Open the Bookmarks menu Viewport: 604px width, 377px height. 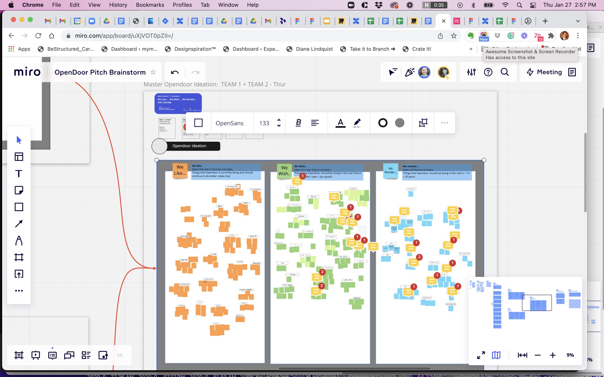pyautogui.click(x=150, y=5)
